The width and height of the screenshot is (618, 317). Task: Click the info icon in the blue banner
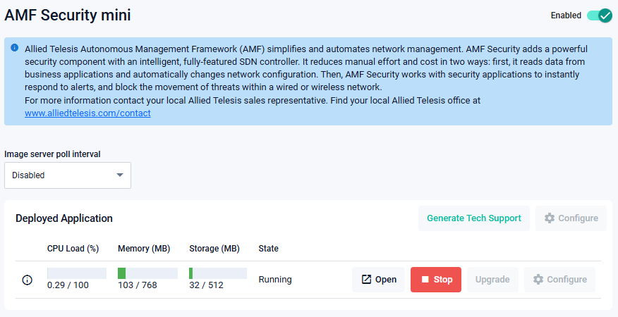15,48
